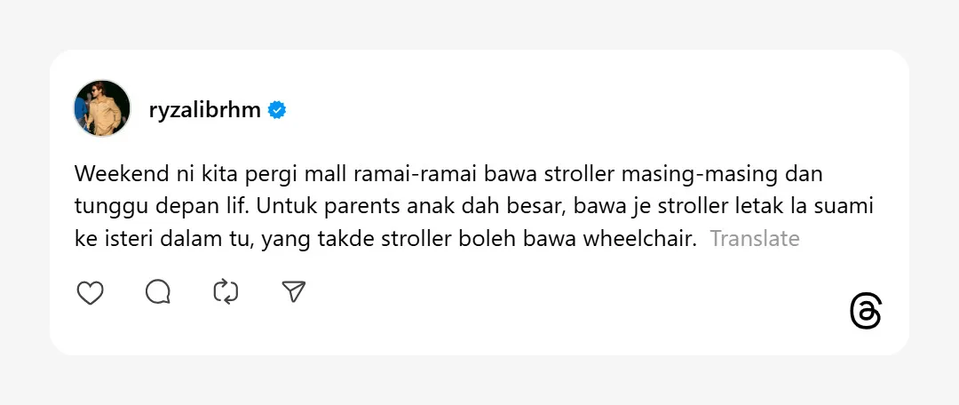Image resolution: width=959 pixels, height=405 pixels.
Task: Click the blue verified badge
Action: (277, 110)
